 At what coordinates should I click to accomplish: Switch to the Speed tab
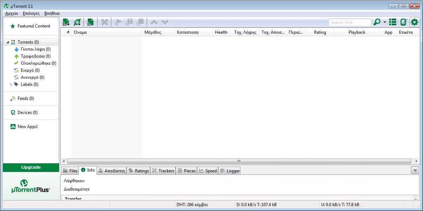coord(208,171)
